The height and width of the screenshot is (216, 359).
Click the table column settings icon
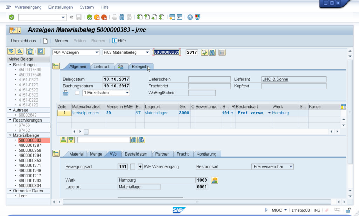point(344,106)
